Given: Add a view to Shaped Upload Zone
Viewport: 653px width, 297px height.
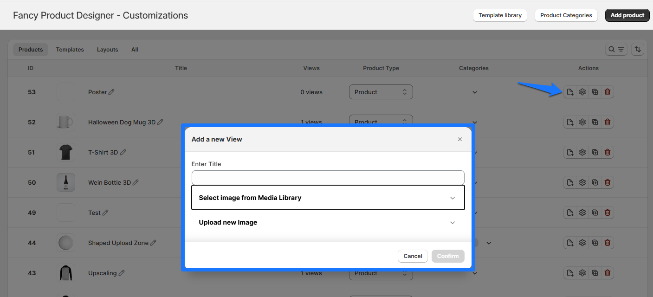Looking at the screenshot, I should 570,243.
